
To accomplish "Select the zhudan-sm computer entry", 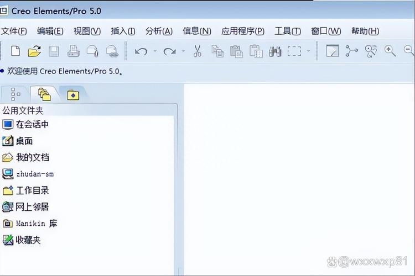I will coord(28,174).
